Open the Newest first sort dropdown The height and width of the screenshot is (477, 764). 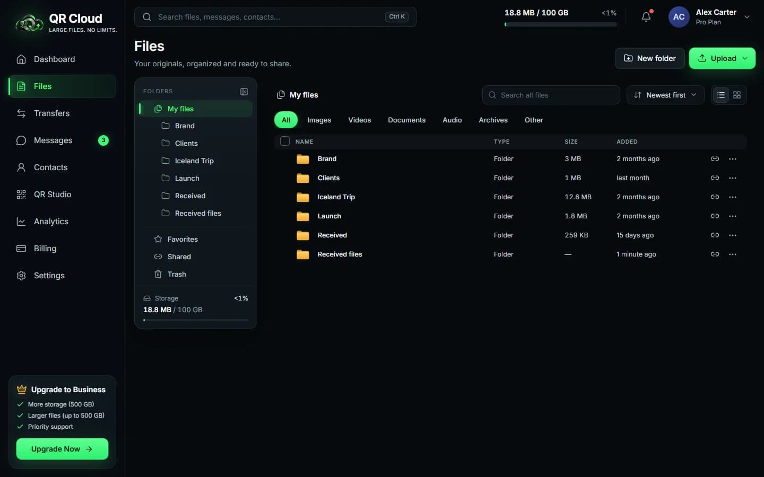coord(665,95)
